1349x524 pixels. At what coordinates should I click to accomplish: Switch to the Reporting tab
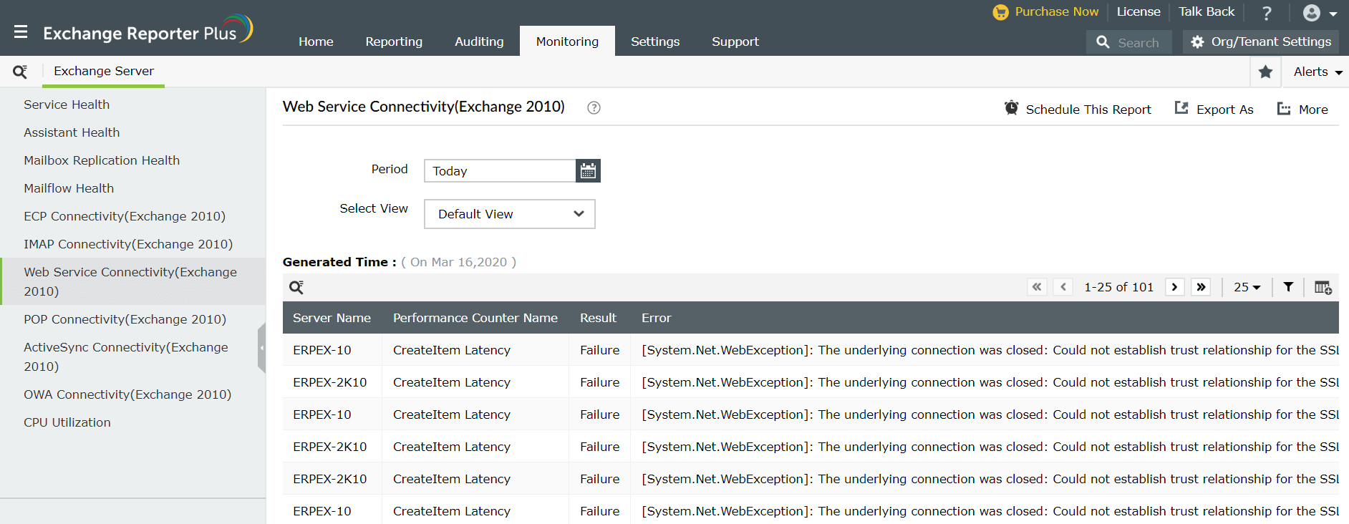click(394, 42)
